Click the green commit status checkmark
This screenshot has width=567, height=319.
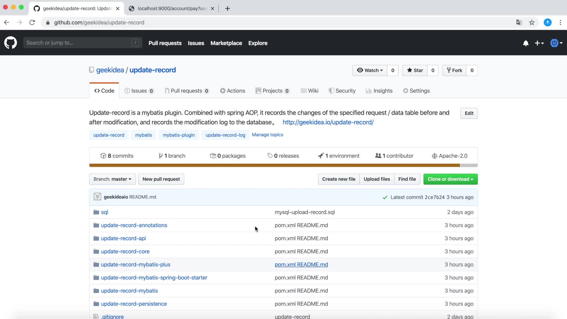tap(385, 197)
